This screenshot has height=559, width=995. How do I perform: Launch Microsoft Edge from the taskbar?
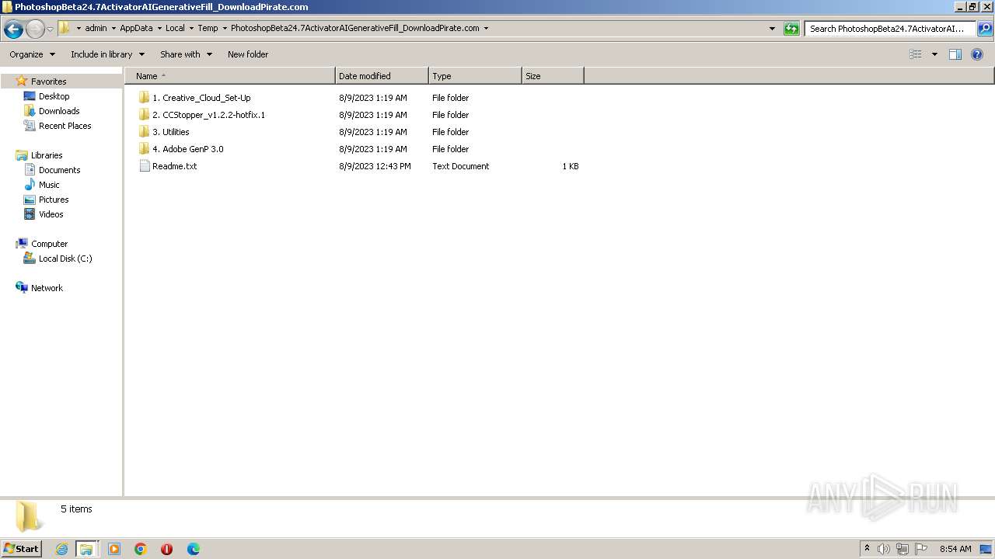coord(194,549)
